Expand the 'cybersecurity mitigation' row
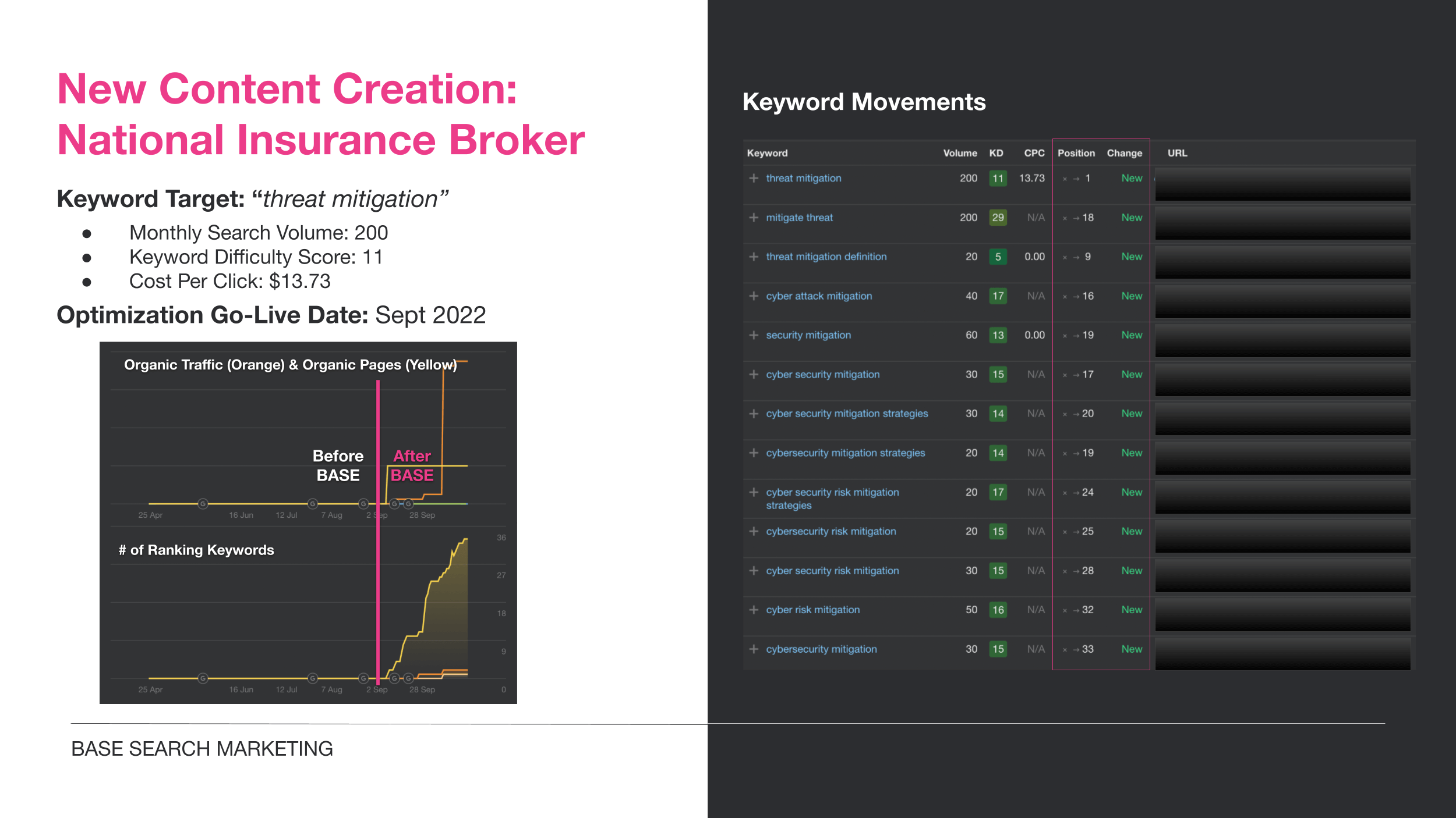The width and height of the screenshot is (1456, 818). (754, 649)
